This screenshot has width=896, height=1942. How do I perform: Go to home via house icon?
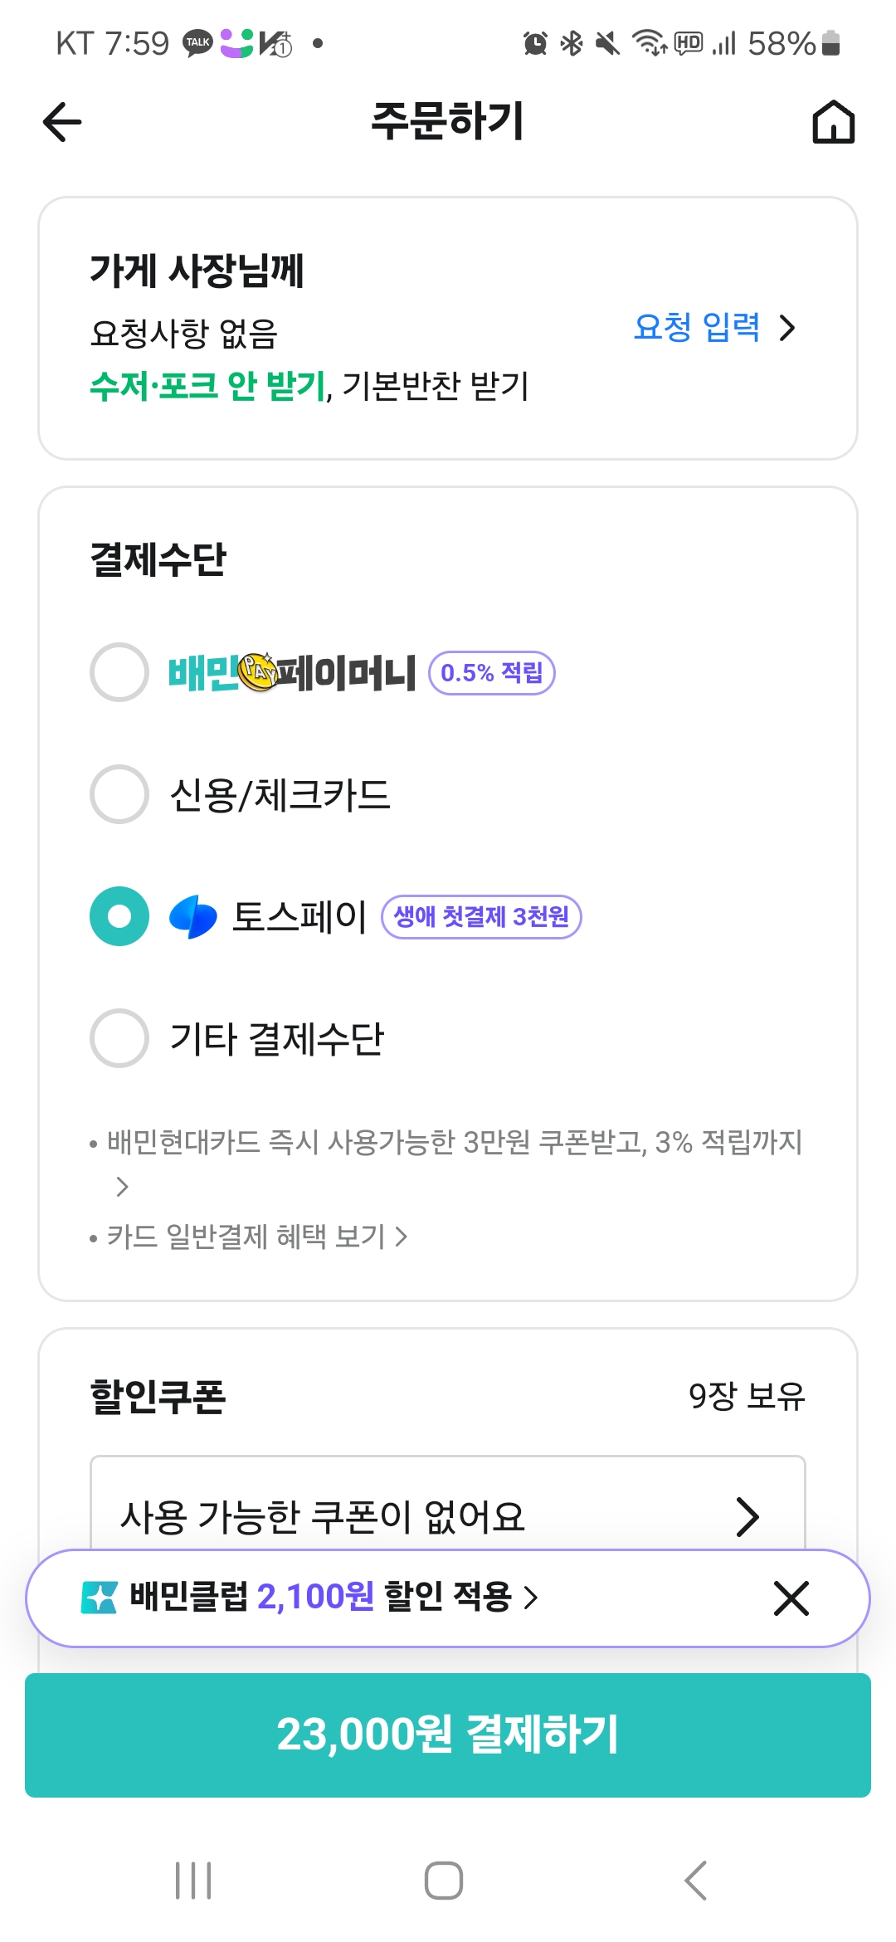click(833, 122)
